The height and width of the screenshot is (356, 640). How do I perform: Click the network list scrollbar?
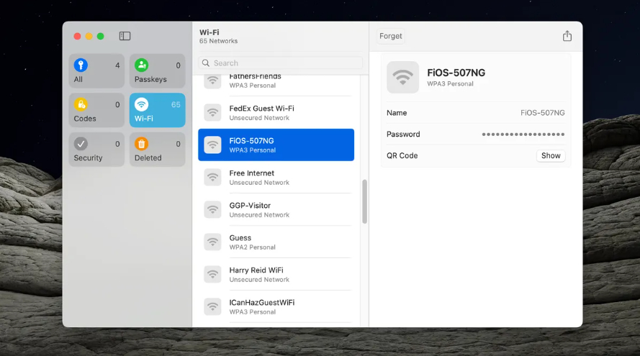pyautogui.click(x=364, y=201)
